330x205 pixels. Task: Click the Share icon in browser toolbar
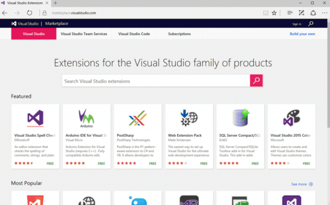pyautogui.click(x=313, y=13)
